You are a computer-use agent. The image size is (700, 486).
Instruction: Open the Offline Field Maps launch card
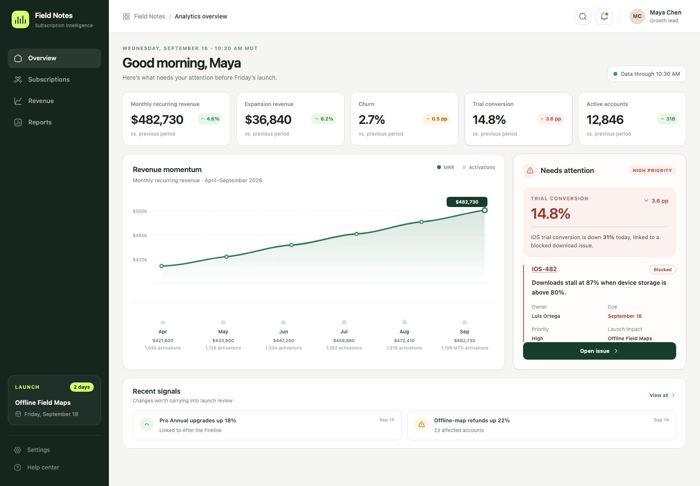(54, 400)
